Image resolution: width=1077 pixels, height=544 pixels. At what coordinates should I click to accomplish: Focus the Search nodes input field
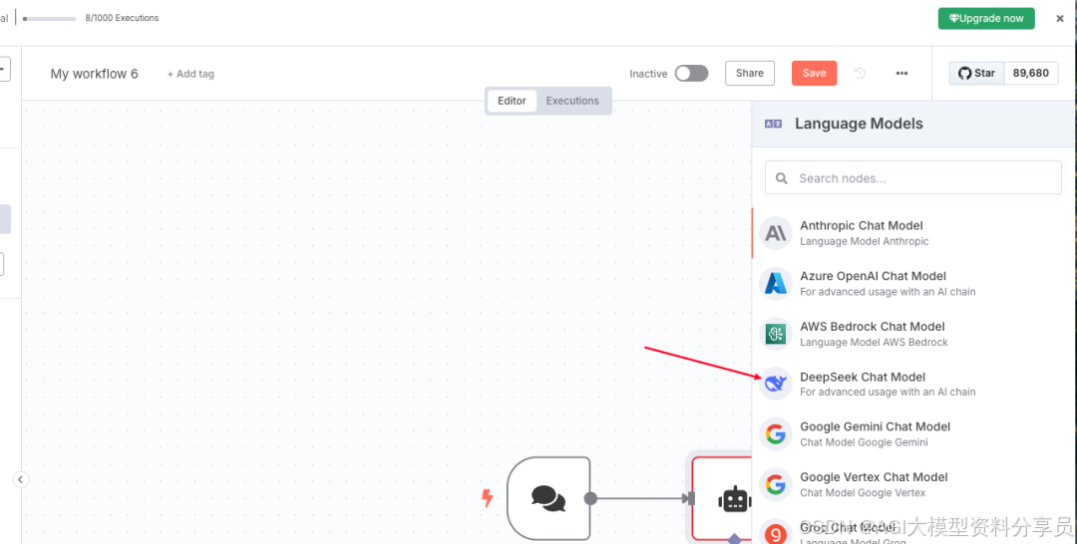pos(912,177)
